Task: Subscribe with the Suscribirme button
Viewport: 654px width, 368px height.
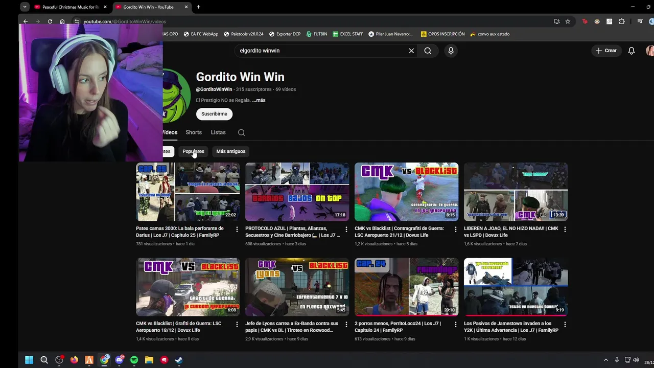Action: tap(214, 114)
